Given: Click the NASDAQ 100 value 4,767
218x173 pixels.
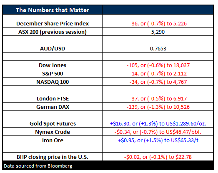Looking at the screenshot, I should [x=158, y=82].
